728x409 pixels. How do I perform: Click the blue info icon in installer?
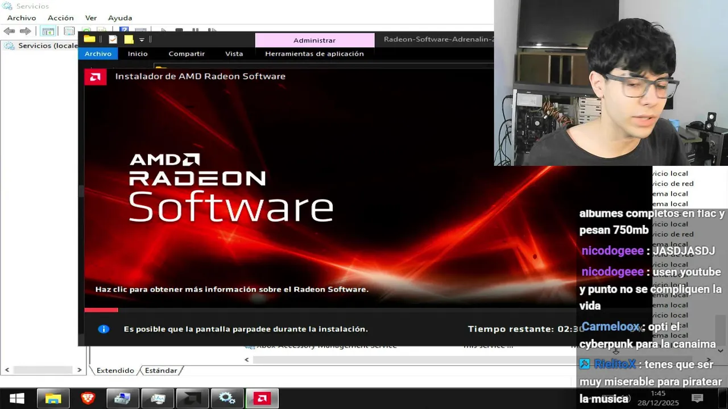point(104,329)
